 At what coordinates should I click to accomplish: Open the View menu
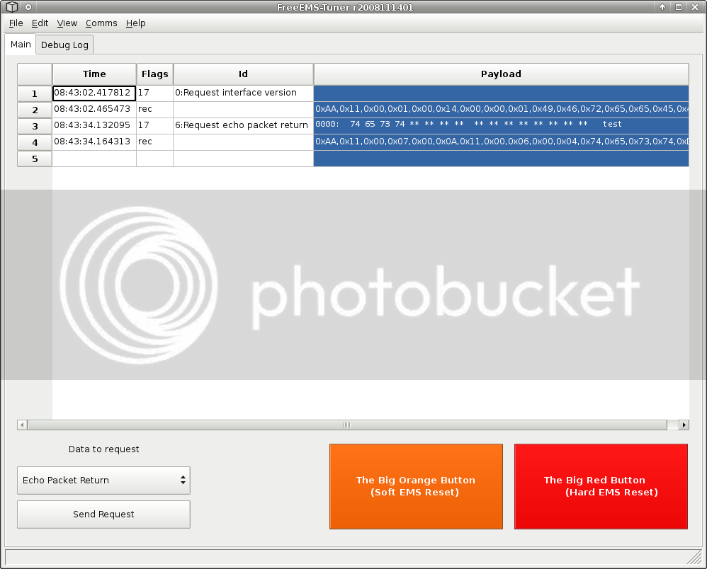pos(67,23)
